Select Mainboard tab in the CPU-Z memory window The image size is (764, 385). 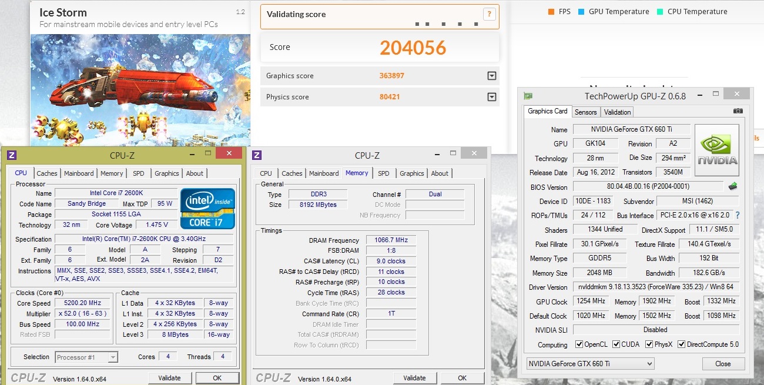click(324, 173)
